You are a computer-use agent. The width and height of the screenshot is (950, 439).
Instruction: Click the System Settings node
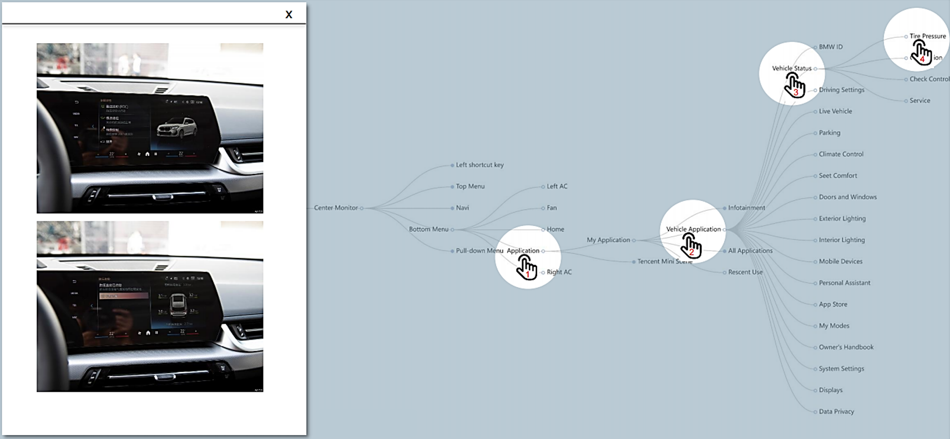(841, 369)
